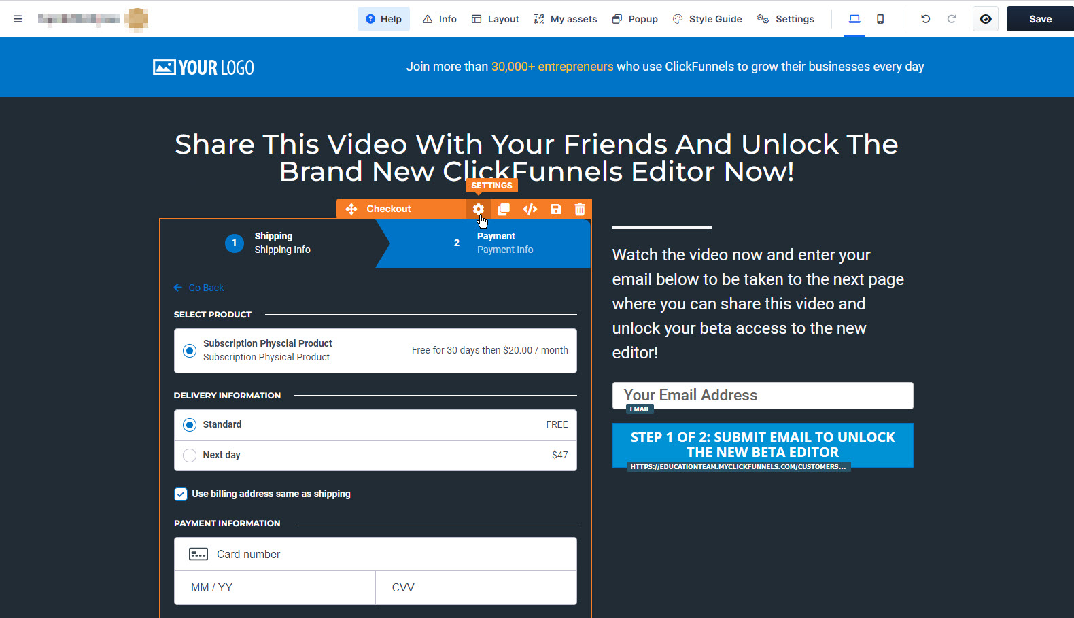Select the Shipping step tab
The width and height of the screenshot is (1074, 618).
(x=268, y=243)
